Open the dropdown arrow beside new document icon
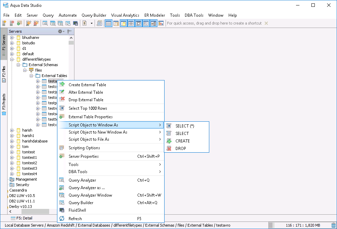337x229 pixels. pos(92,23)
